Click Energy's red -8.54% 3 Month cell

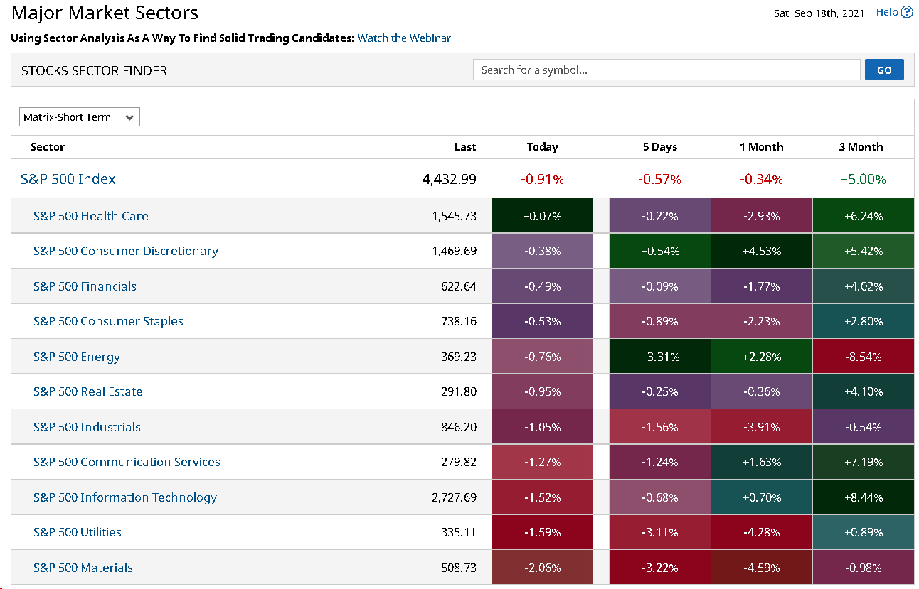tap(863, 357)
